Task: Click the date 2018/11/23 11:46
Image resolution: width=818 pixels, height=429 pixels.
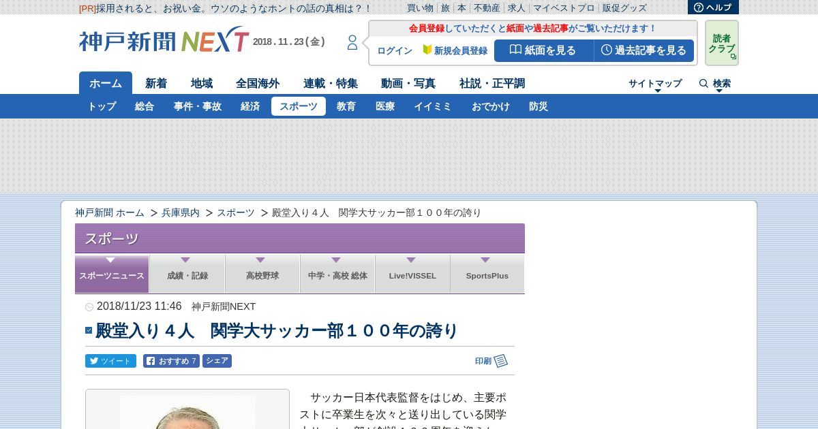Action: pos(139,306)
